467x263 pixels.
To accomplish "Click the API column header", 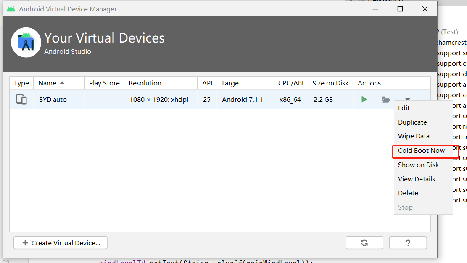I will [x=207, y=83].
